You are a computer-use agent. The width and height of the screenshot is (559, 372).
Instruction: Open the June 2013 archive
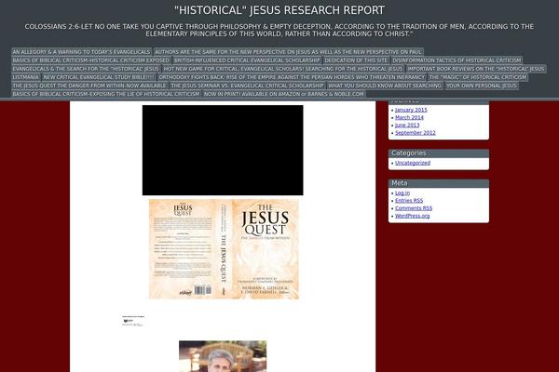(407, 126)
